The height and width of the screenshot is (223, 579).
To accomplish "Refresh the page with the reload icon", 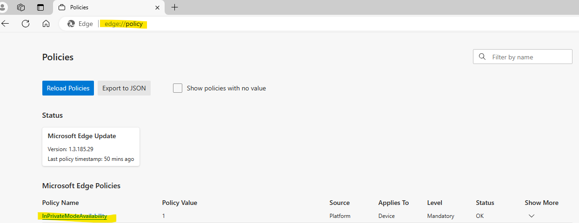I will point(26,24).
